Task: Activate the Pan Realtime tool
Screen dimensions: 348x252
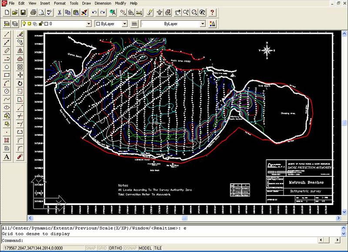Action: (177, 13)
